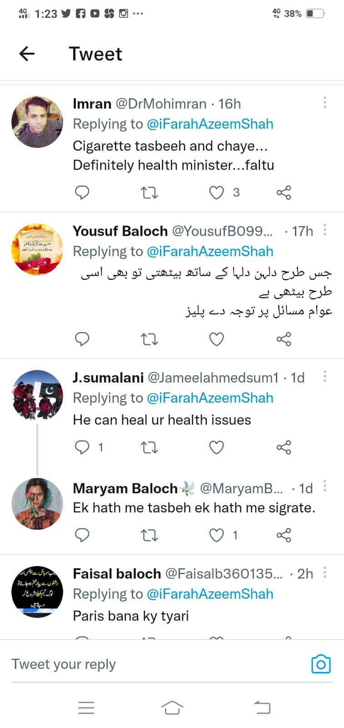
Task: Open the camera icon in reply bar
Action: [x=321, y=664]
